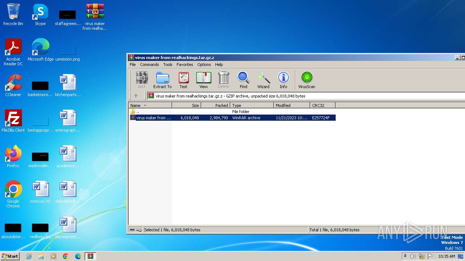Launch the Wizard toolbar icon
Viewport: 465px width, 261px height.
point(263,80)
